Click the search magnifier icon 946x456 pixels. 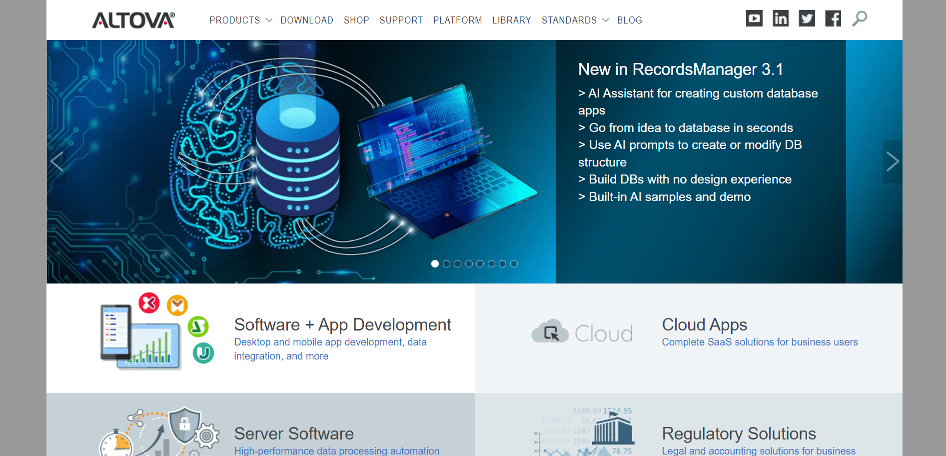[860, 18]
